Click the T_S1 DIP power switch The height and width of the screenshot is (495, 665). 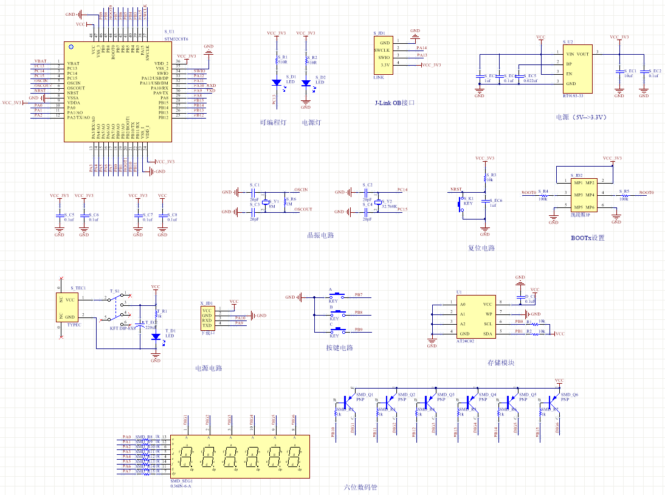click(x=119, y=308)
